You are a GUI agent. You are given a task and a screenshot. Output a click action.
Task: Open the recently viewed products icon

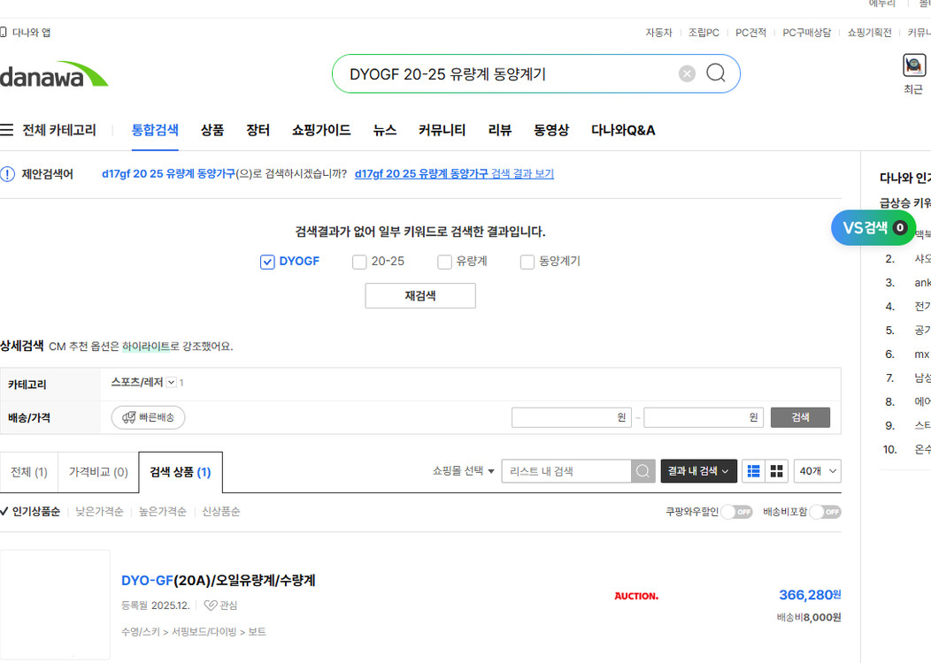tap(914, 65)
